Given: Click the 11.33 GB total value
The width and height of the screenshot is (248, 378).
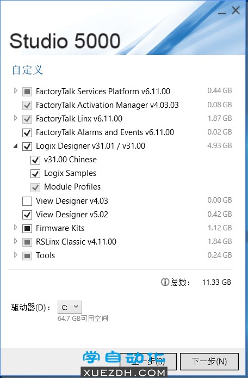Looking at the screenshot, I should (x=216, y=282).
